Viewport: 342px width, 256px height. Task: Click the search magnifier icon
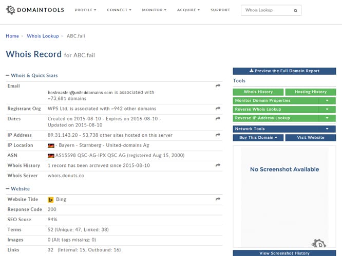pyautogui.click(x=295, y=10)
